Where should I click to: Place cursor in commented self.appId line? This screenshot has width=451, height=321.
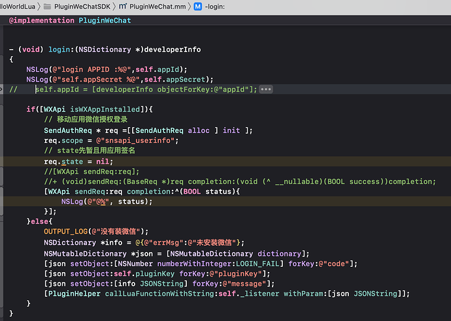(133, 89)
